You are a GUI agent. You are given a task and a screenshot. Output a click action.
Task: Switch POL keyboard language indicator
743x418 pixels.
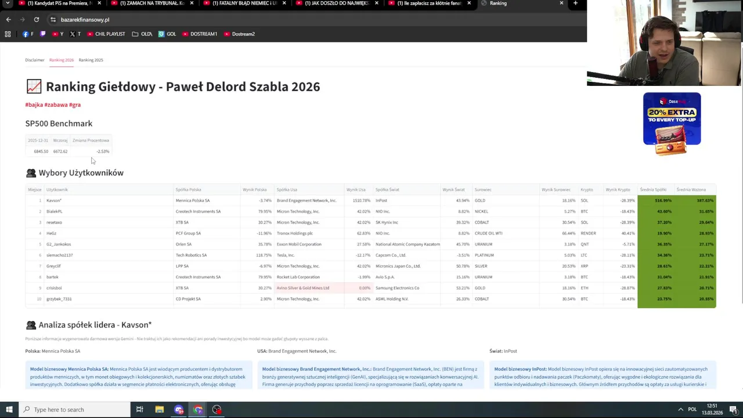pyautogui.click(x=693, y=410)
